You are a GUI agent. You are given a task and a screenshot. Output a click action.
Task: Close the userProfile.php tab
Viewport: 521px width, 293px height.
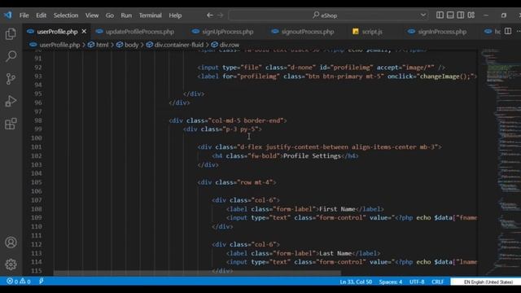[84, 32]
